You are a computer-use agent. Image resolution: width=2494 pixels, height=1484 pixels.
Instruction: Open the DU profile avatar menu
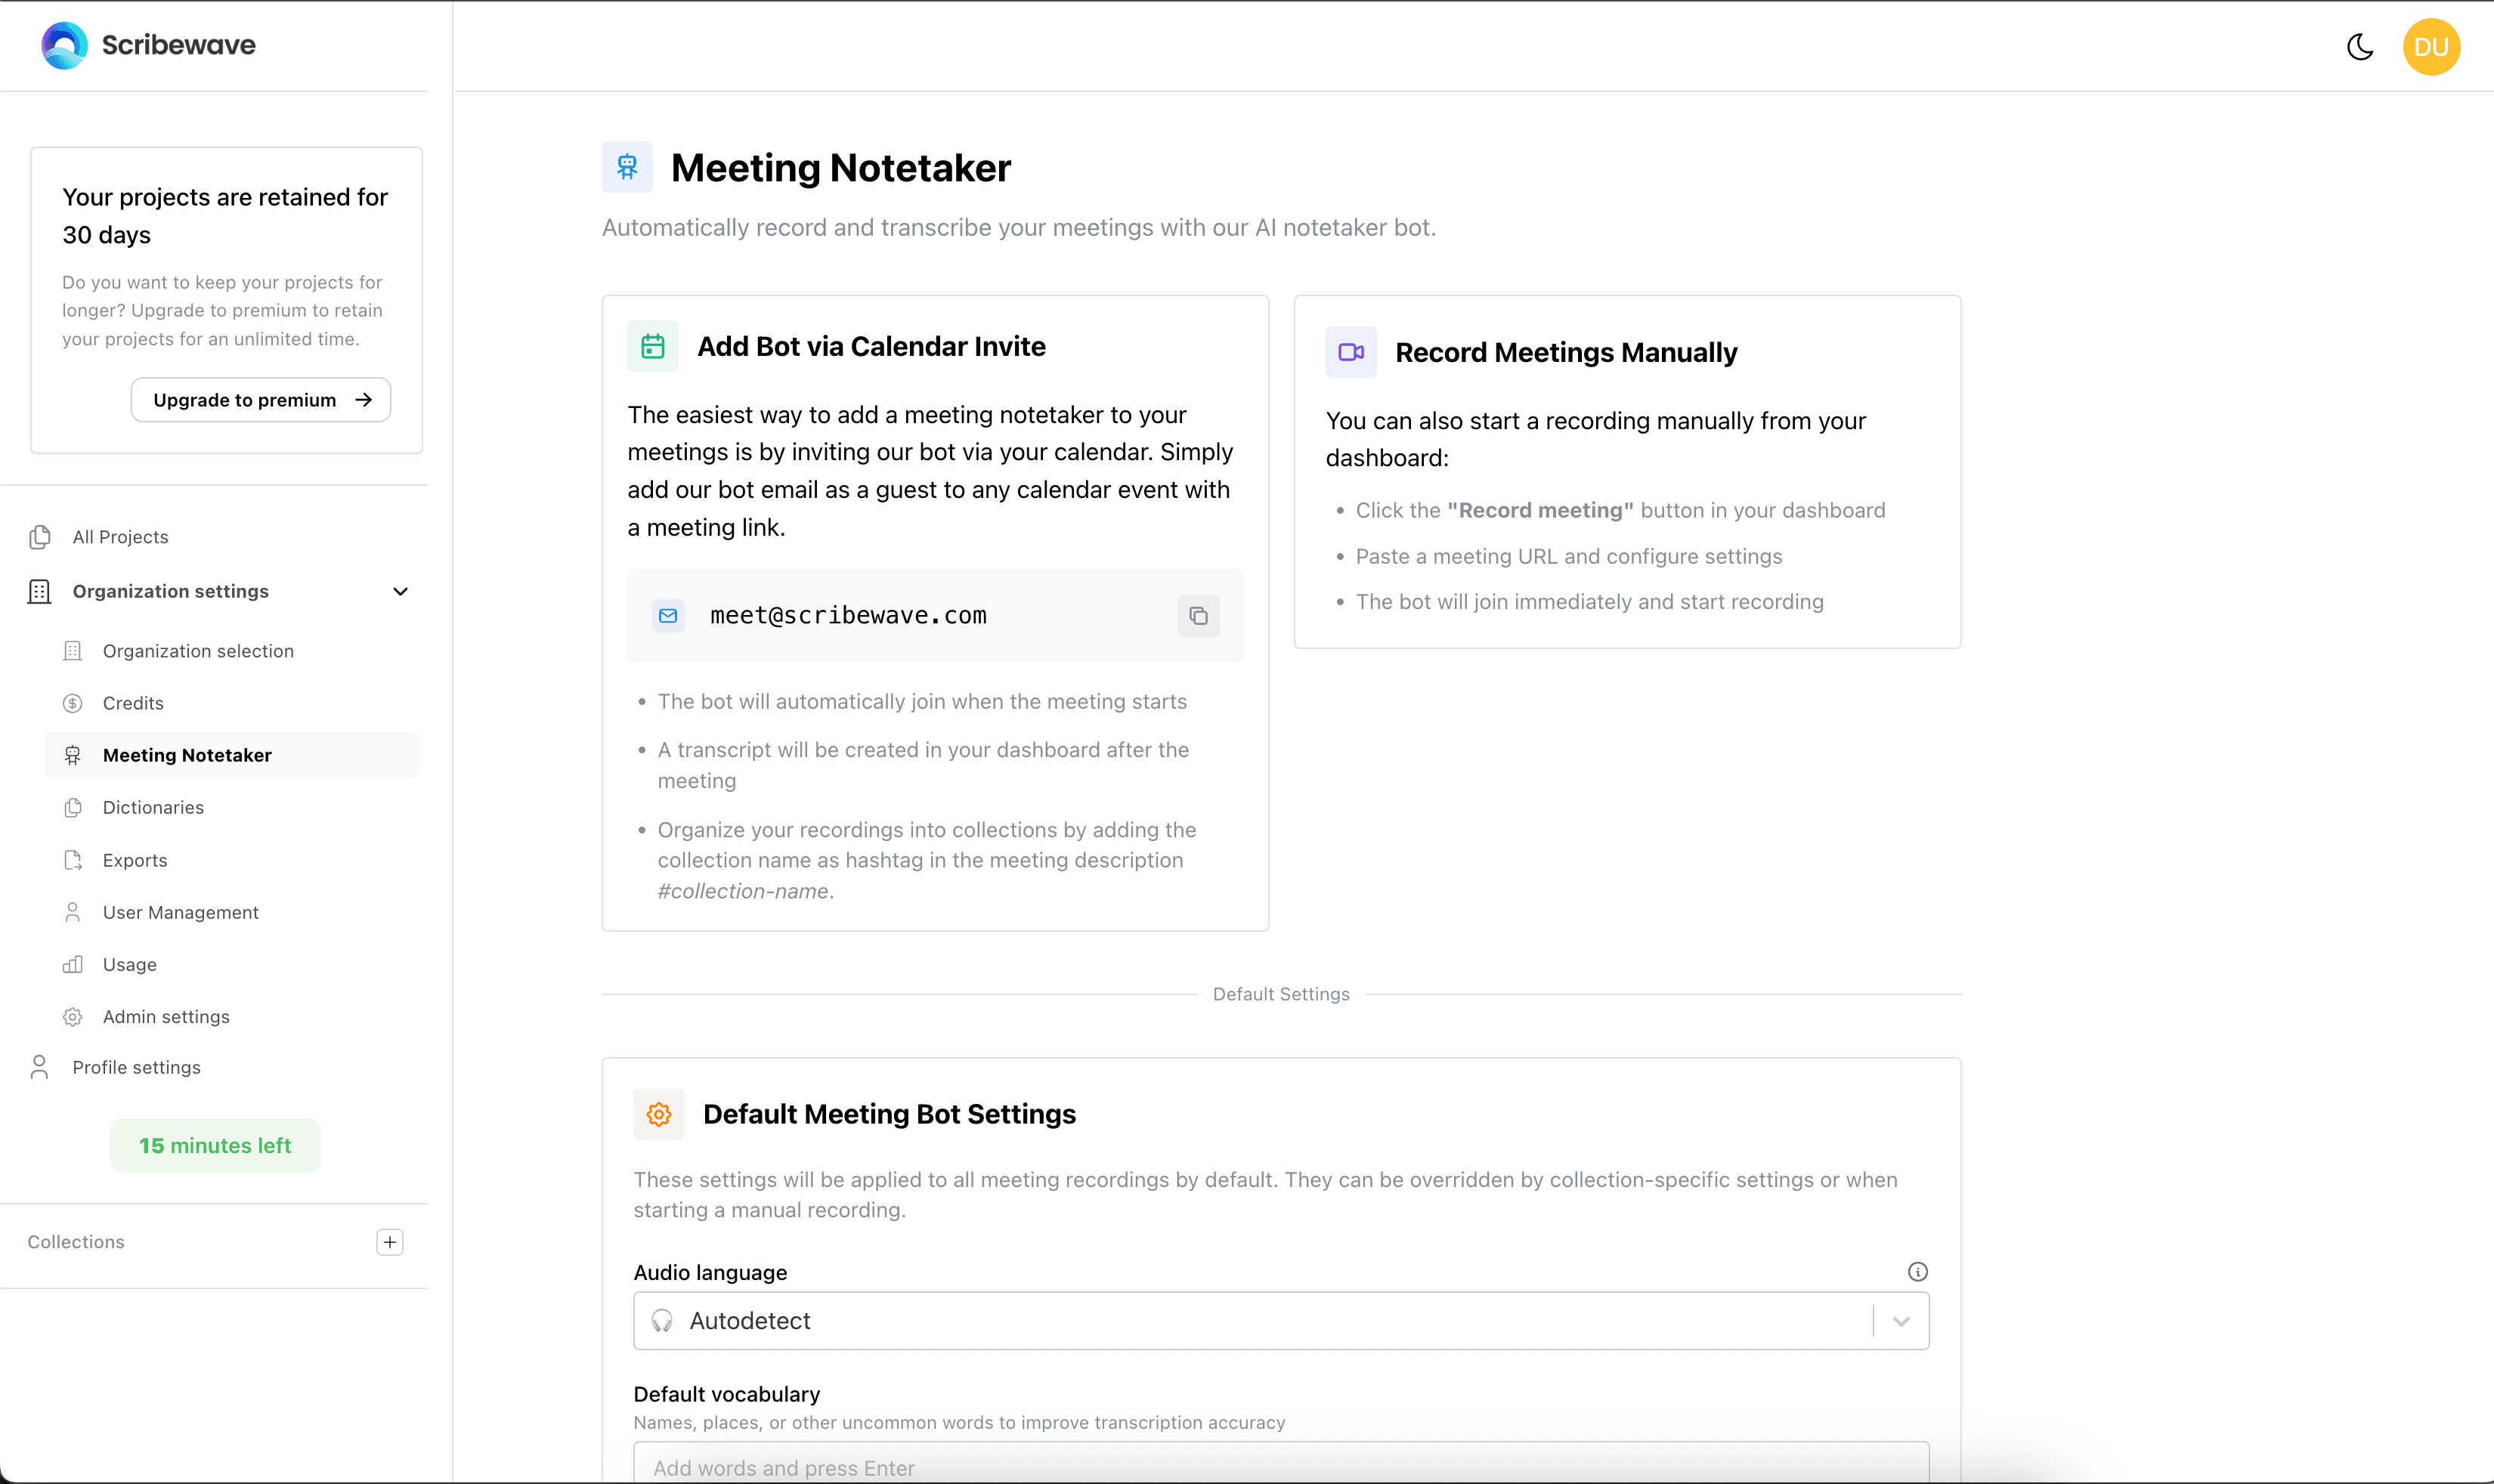point(2431,46)
